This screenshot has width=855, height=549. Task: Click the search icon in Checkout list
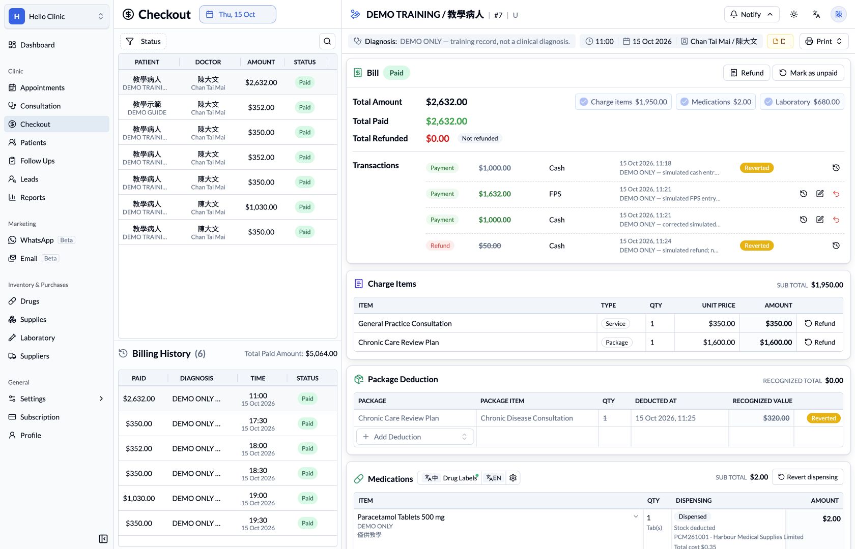click(327, 41)
